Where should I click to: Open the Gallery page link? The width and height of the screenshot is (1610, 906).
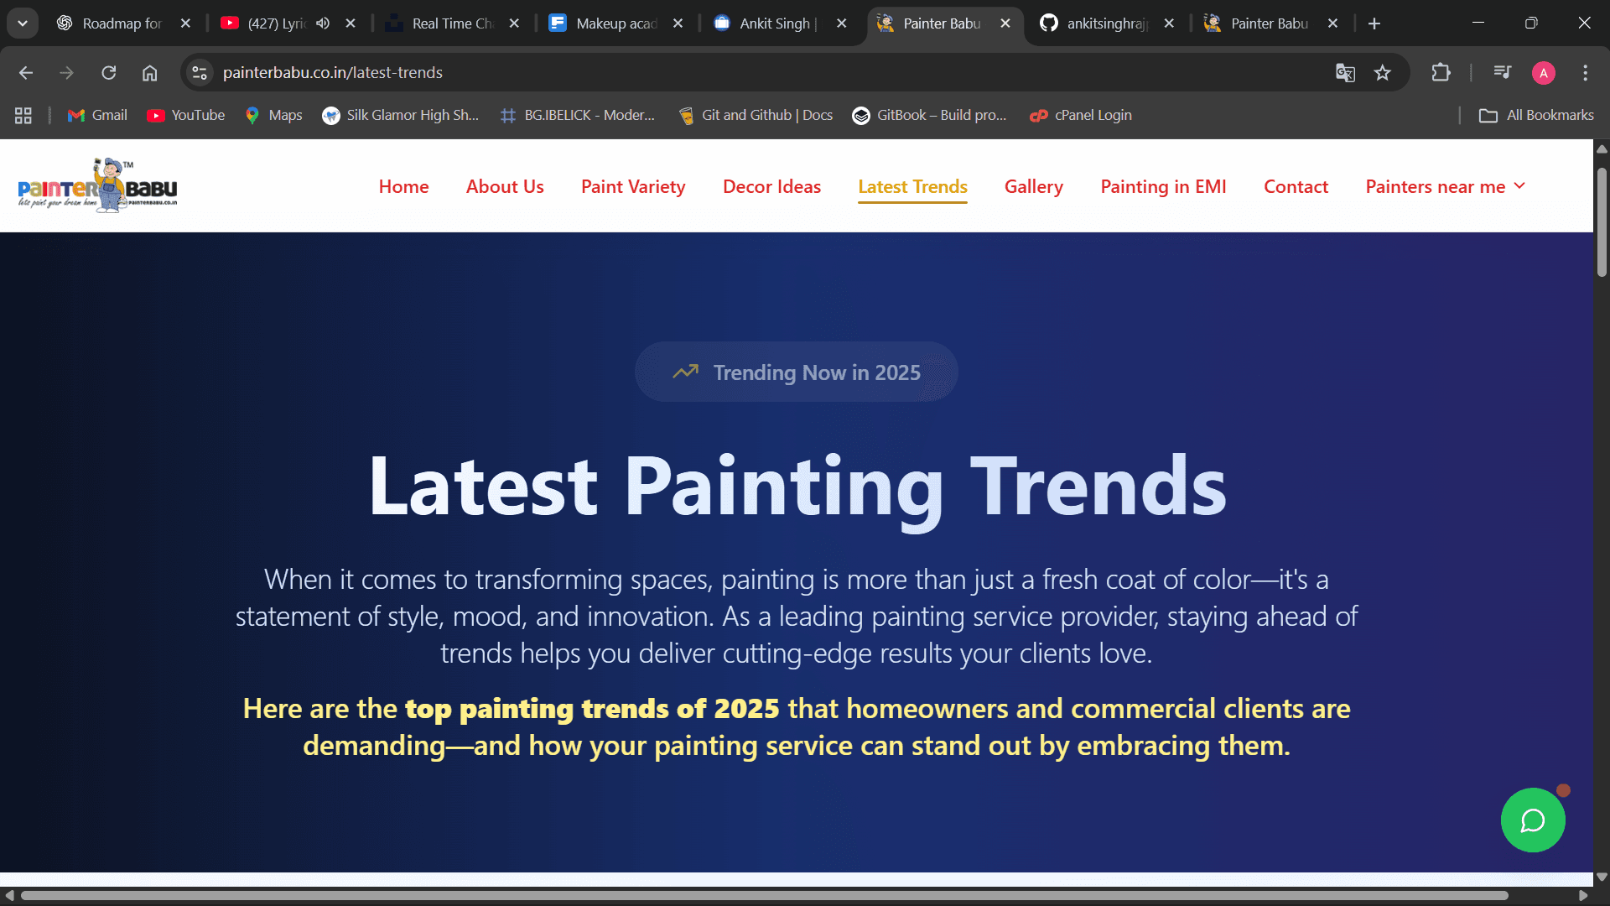coord(1033,186)
